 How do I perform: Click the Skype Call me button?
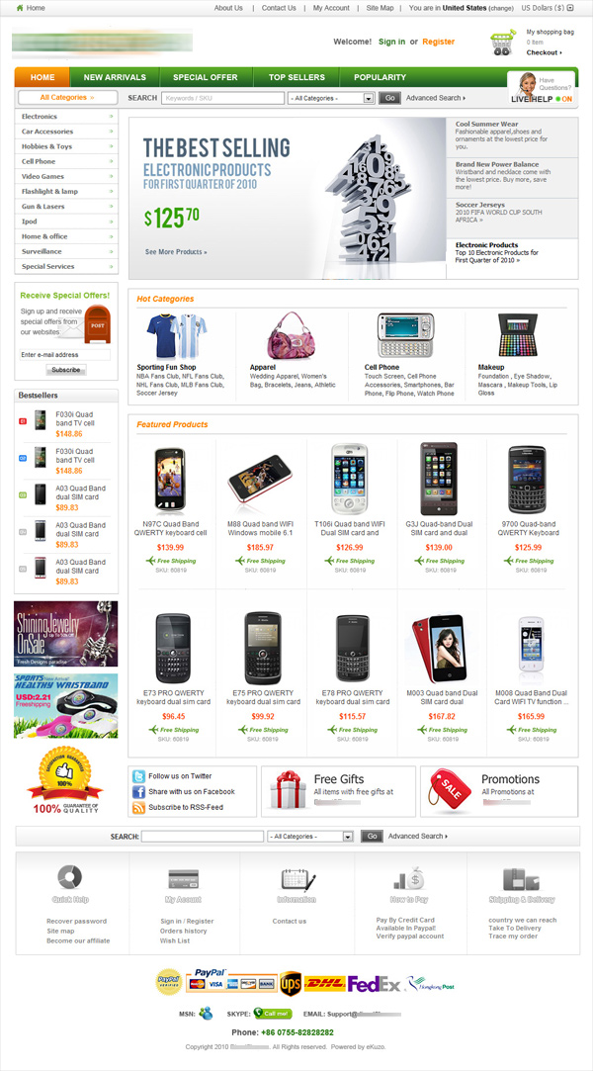point(273,1014)
